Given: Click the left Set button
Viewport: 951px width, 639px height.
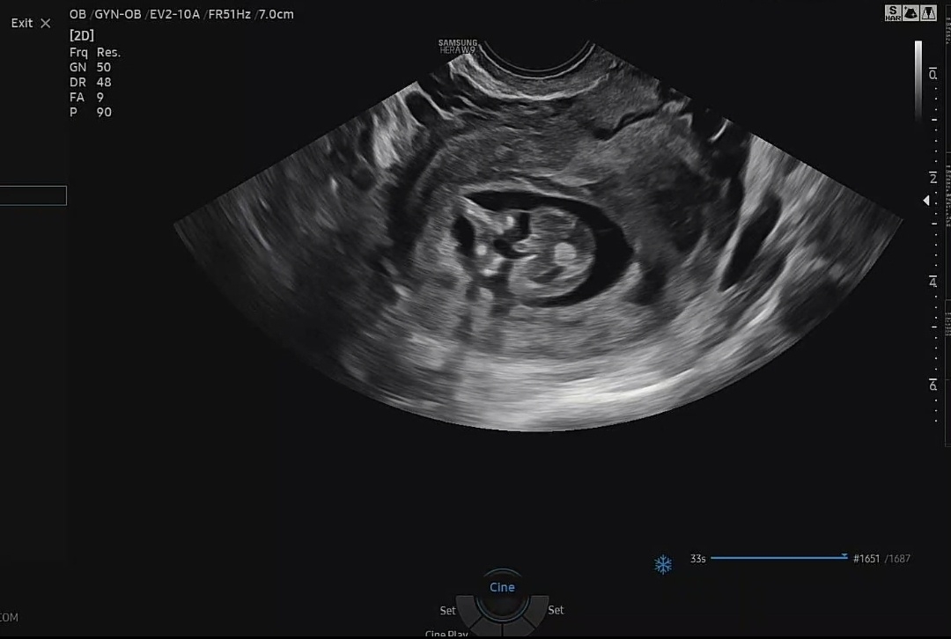Looking at the screenshot, I should pos(447,610).
